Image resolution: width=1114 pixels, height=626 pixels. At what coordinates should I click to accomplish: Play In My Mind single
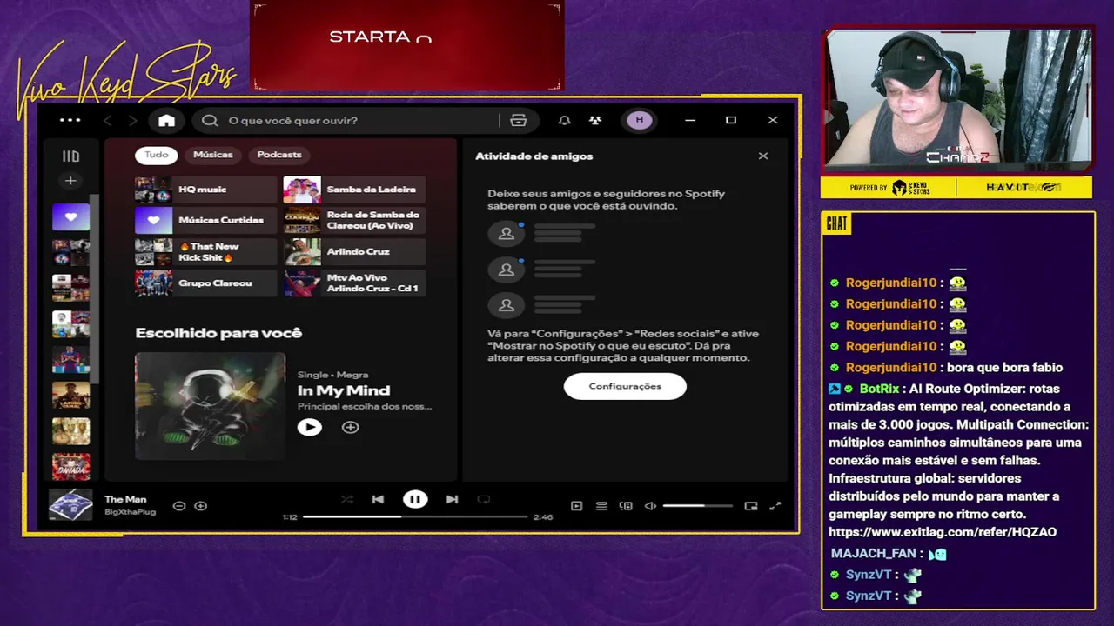[309, 427]
